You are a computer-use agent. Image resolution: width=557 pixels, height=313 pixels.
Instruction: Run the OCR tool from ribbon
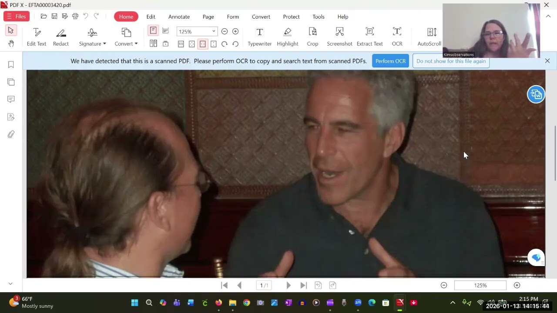[x=397, y=37]
